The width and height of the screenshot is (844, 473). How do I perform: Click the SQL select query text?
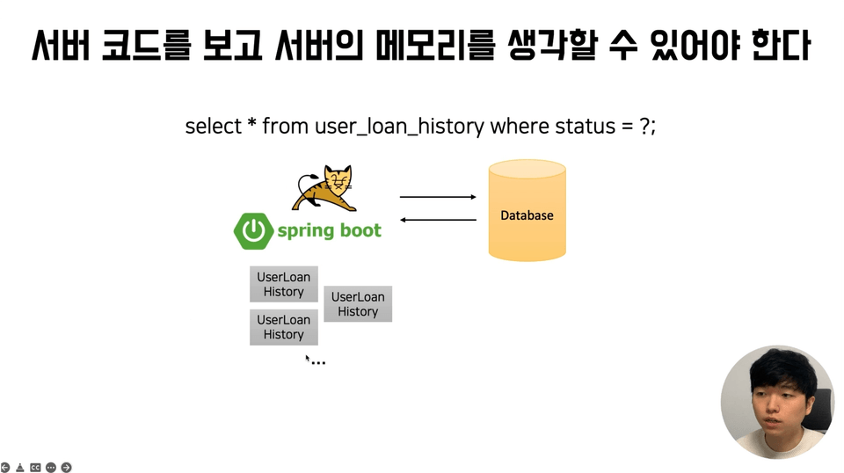pyautogui.click(x=420, y=127)
